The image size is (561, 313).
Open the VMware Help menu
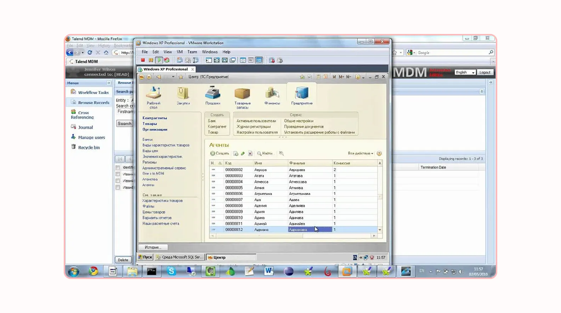tap(226, 52)
